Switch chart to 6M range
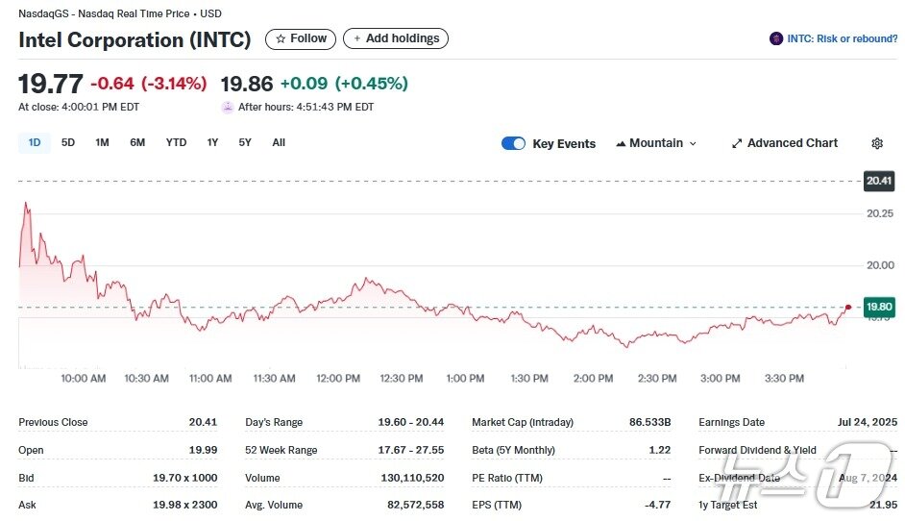 point(137,143)
